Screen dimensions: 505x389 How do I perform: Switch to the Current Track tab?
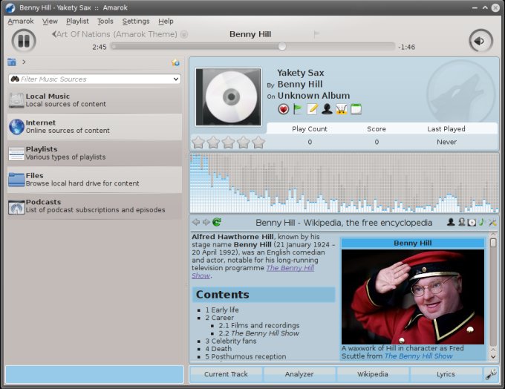point(226,374)
